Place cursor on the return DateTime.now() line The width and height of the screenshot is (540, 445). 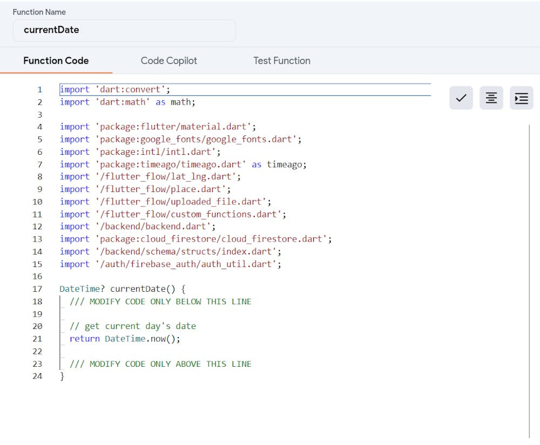coord(124,339)
